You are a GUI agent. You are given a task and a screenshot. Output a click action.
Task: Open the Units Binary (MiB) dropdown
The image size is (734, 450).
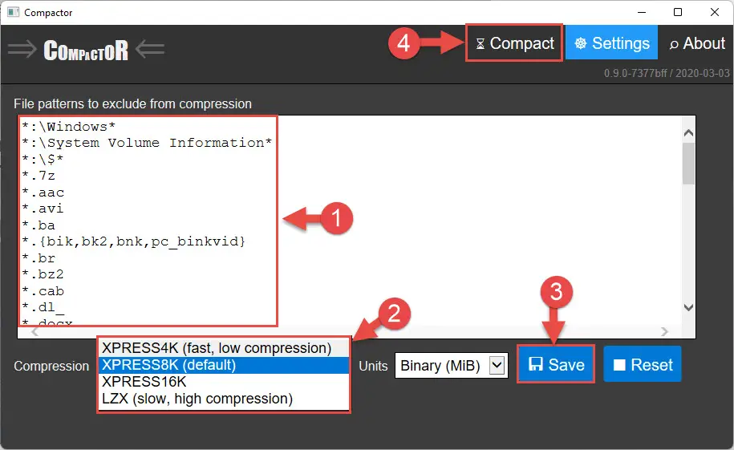pos(452,365)
